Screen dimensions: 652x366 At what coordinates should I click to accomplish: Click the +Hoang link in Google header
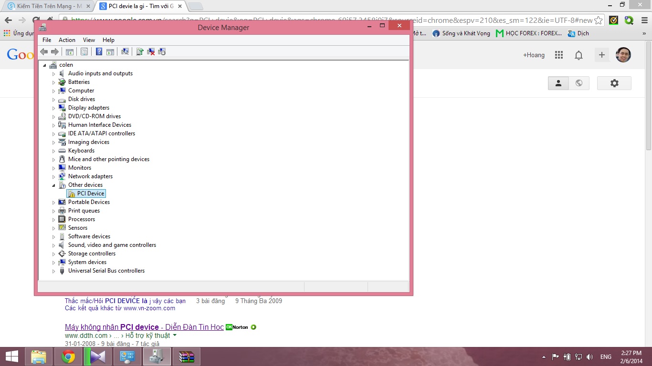click(534, 55)
